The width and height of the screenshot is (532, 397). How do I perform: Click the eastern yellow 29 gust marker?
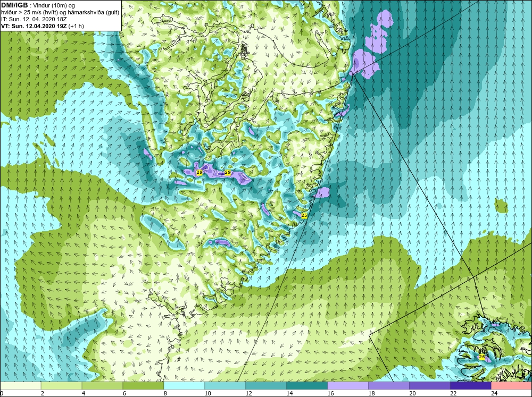(228, 173)
